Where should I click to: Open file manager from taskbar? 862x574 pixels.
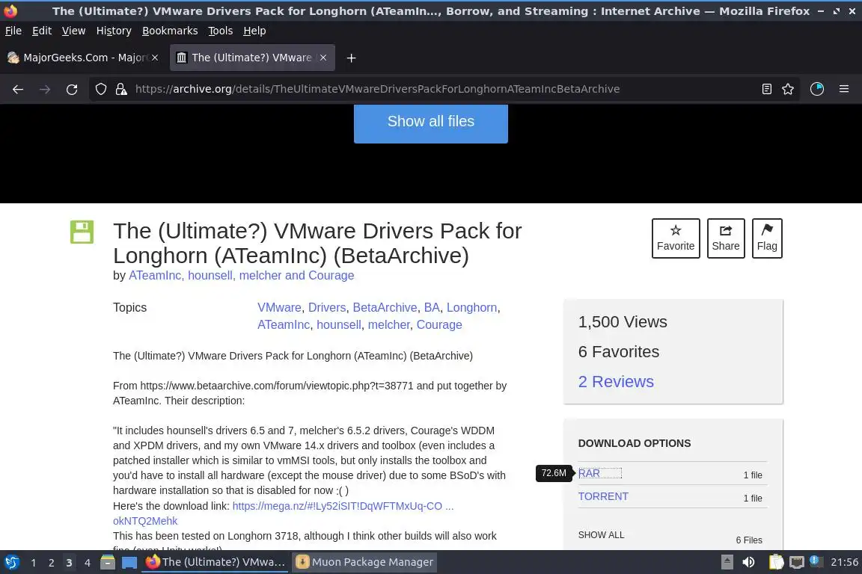108,562
